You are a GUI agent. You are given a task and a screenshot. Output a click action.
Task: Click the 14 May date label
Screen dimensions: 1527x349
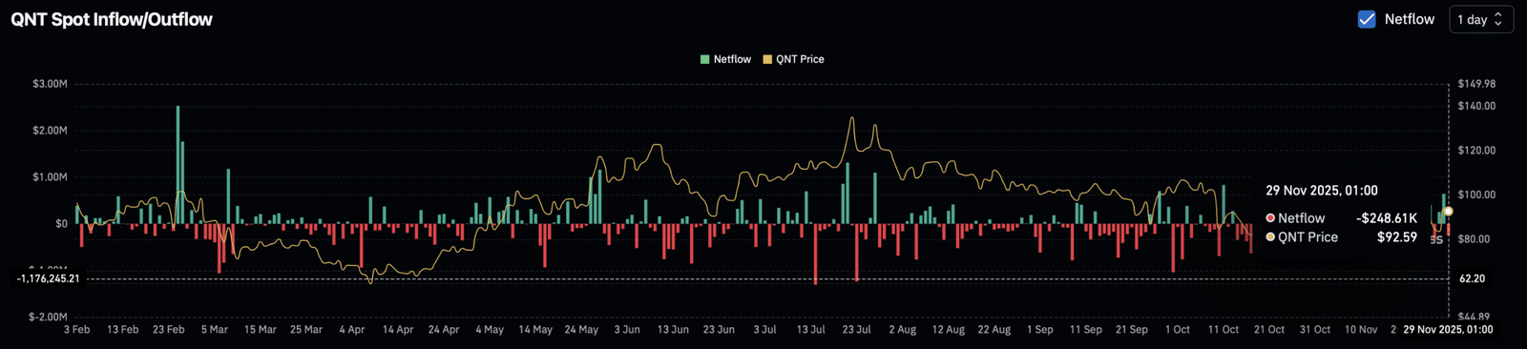pyautogui.click(x=535, y=330)
